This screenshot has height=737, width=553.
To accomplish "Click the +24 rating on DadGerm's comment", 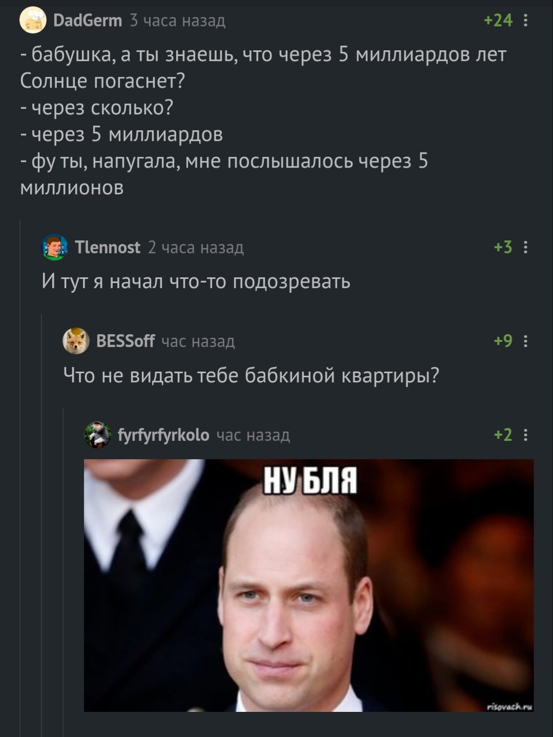I will 499,21.
